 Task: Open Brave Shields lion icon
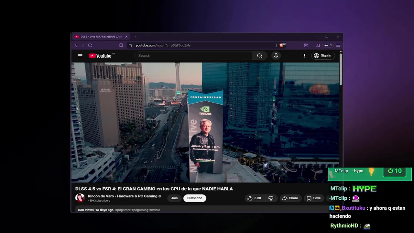pos(282,45)
